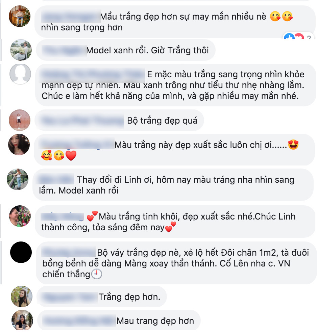Click the two hearts emoji before 'Màu trắng tinh khôi'
The width and height of the screenshot is (317, 333).
[92, 216]
